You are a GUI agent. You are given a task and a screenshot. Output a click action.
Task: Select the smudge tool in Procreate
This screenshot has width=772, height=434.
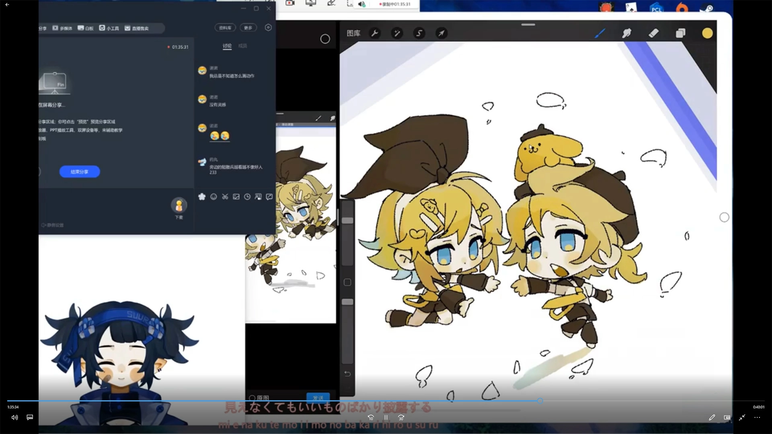point(626,33)
